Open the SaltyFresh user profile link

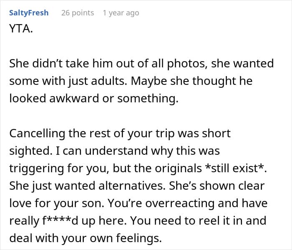[28, 13]
